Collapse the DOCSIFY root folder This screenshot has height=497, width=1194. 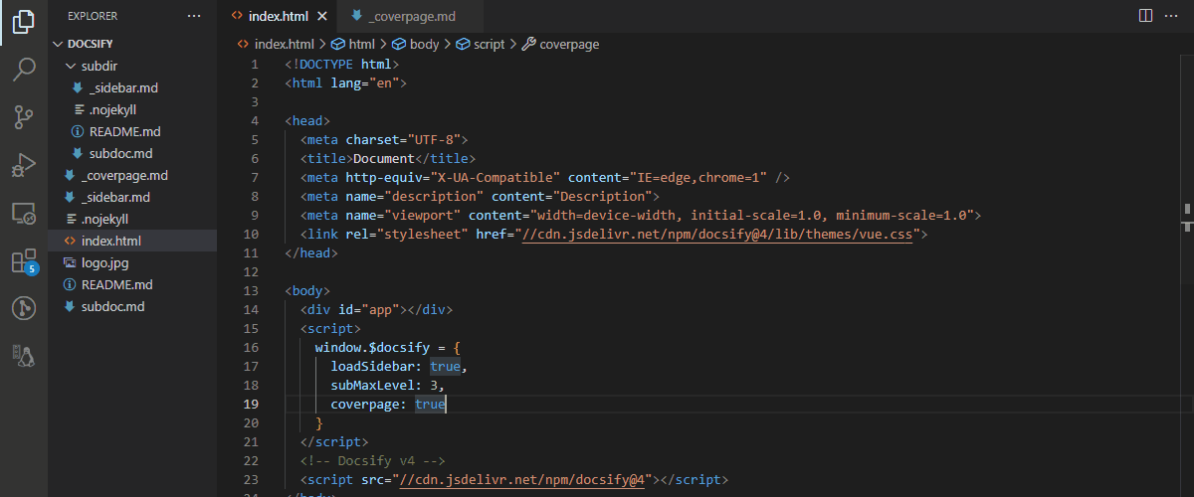click(x=132, y=44)
